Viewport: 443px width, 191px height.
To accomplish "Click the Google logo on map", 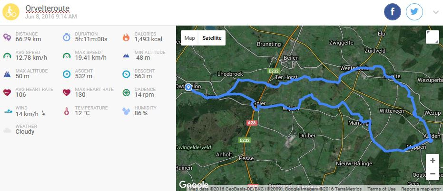I will 193,184.
